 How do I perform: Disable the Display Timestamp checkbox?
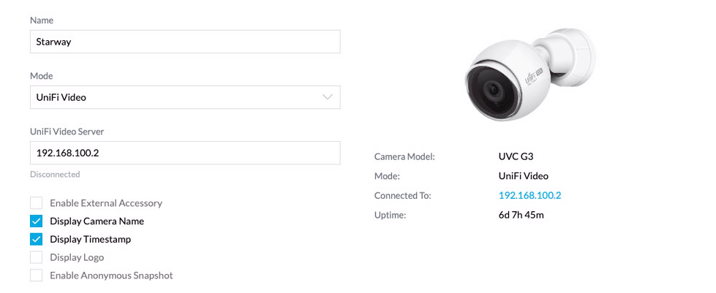pos(36,239)
